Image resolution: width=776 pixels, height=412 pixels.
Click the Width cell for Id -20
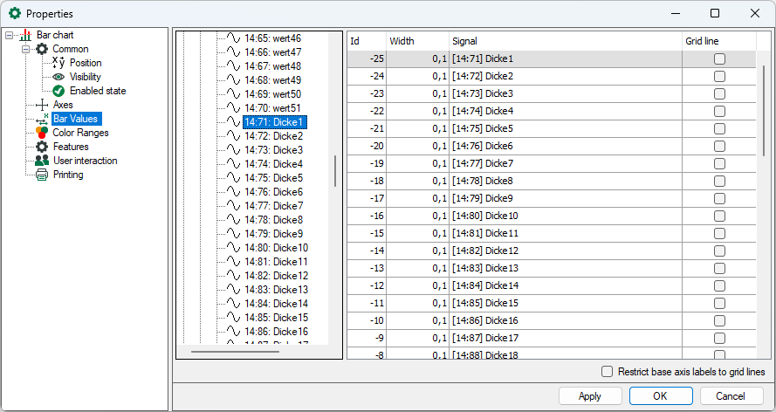coord(417,146)
